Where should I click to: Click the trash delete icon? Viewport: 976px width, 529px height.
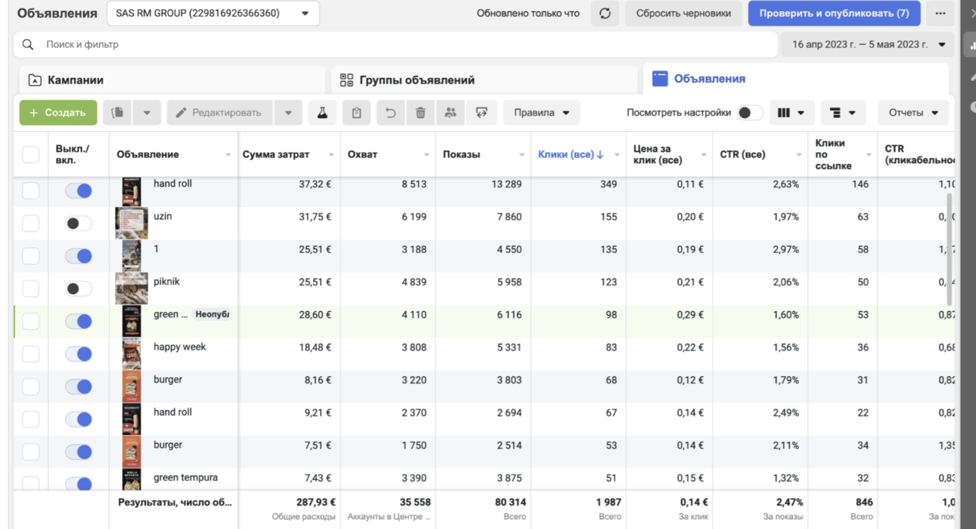click(420, 113)
